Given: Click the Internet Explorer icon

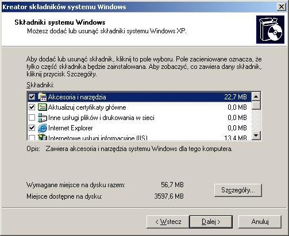Looking at the screenshot, I should (x=43, y=128).
